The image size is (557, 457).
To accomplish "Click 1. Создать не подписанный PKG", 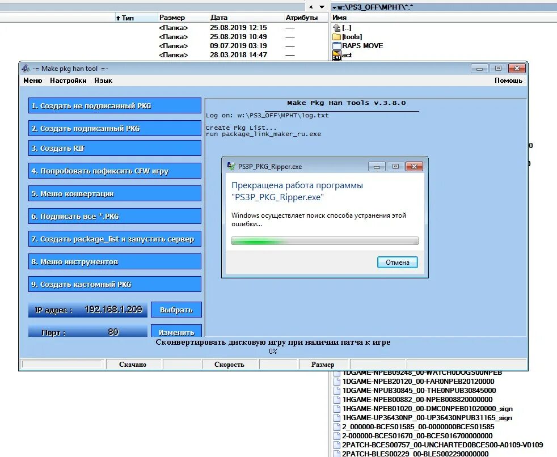I will (x=115, y=106).
